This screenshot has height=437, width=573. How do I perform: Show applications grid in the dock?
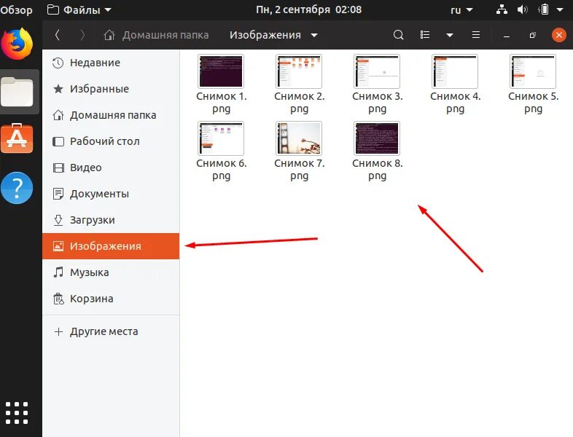coord(17,413)
